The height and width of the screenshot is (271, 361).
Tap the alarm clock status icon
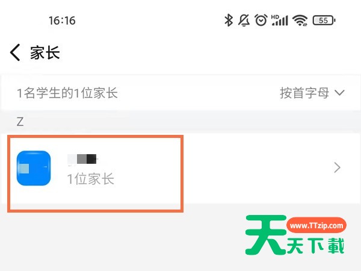(x=261, y=20)
